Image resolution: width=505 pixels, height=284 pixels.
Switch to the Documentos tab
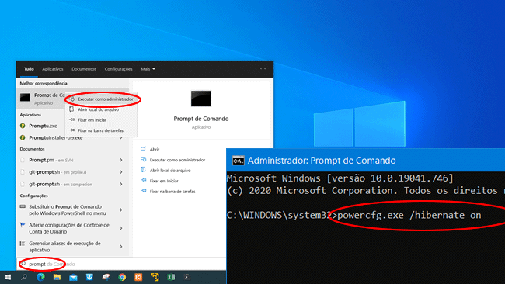tap(84, 69)
